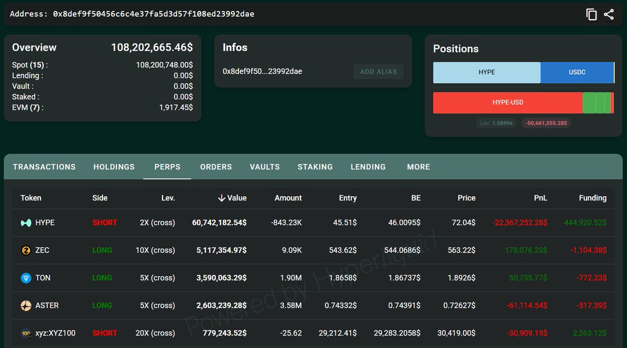This screenshot has width=627, height=348.
Task: Select the PERPS tab
Action: [x=167, y=167]
